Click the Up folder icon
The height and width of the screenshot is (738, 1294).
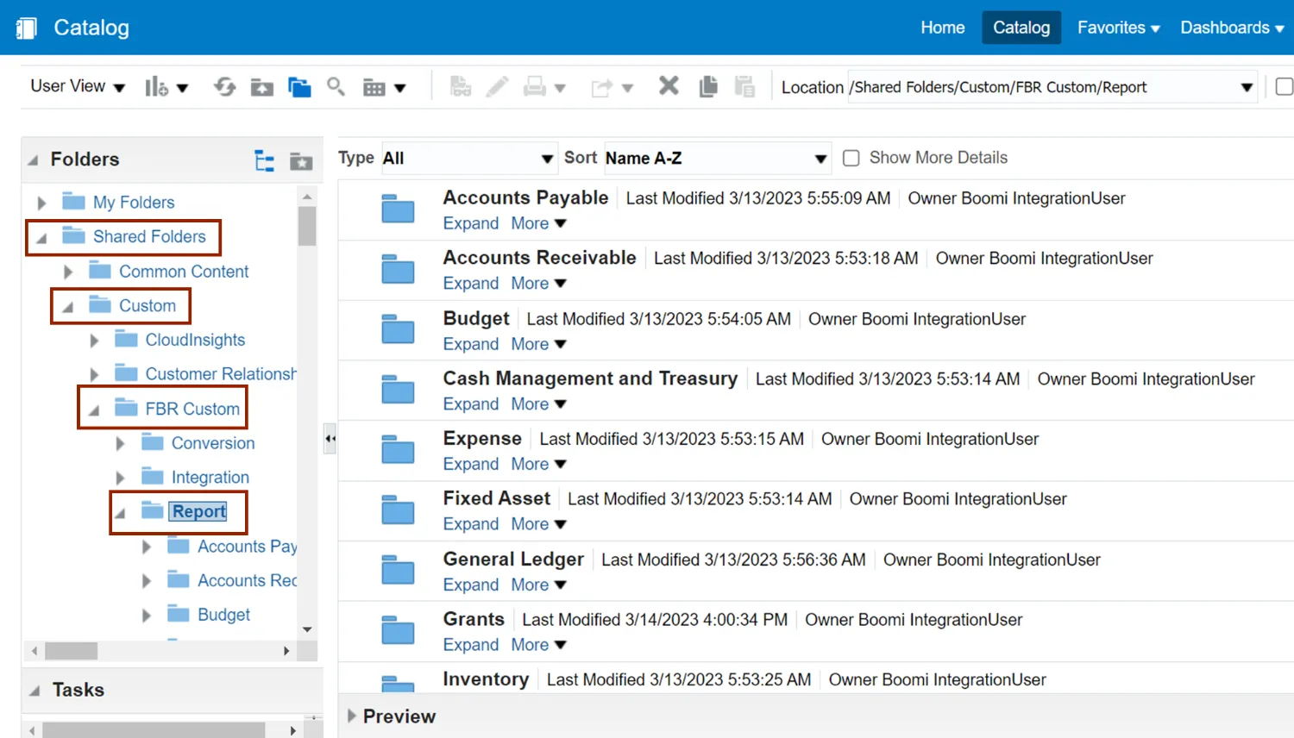click(x=261, y=87)
